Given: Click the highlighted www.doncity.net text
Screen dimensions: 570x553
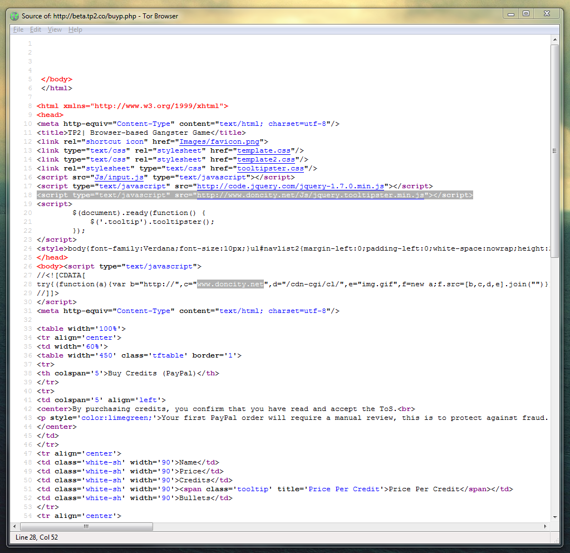Looking at the screenshot, I should (230, 284).
